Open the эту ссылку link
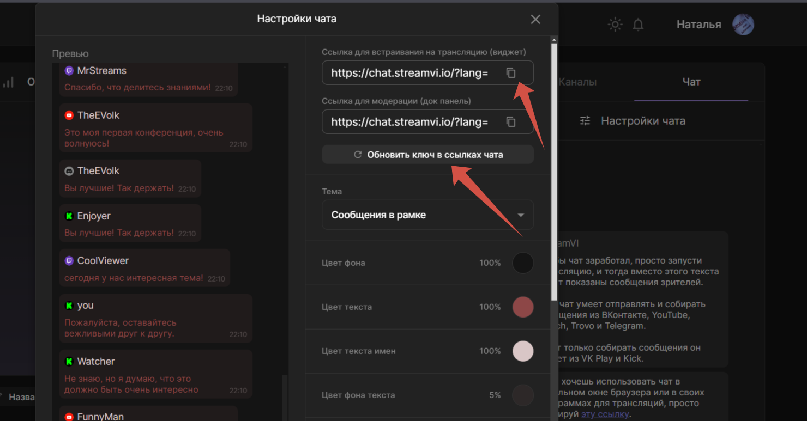Viewport: 807px width, 421px height. point(605,414)
